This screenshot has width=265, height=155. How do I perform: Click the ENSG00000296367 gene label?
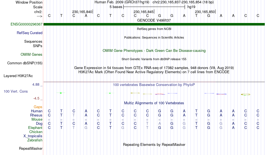point(26,24)
